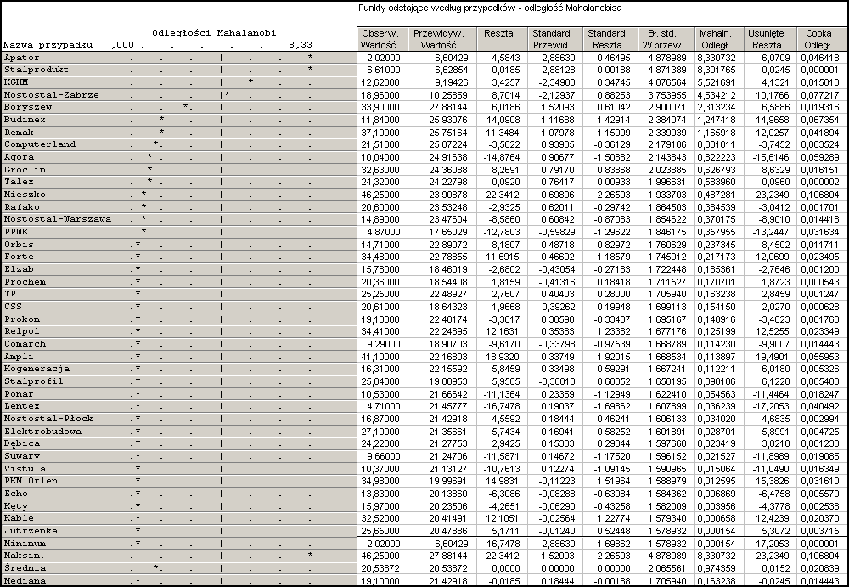Click Orbis's observed value 14,71000
Screen dimensions: 849x587
point(380,244)
